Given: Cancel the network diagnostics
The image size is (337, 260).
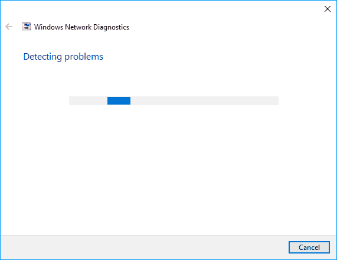Looking at the screenshot, I should [309, 248].
